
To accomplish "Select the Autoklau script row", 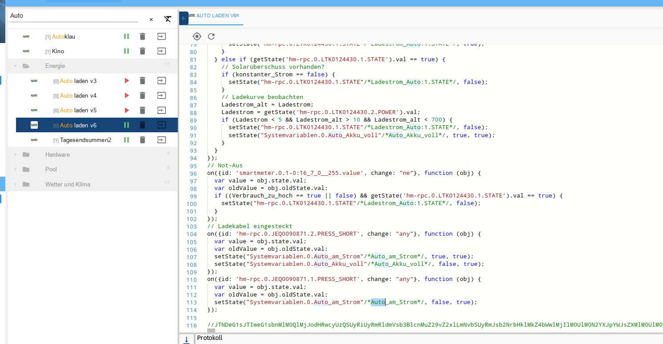I will pyautogui.click(x=93, y=36).
